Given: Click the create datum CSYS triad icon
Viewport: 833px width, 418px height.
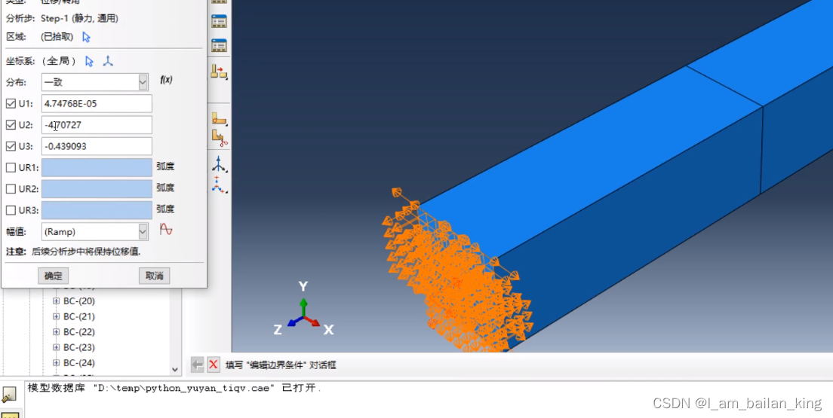Looking at the screenshot, I should point(108,61).
